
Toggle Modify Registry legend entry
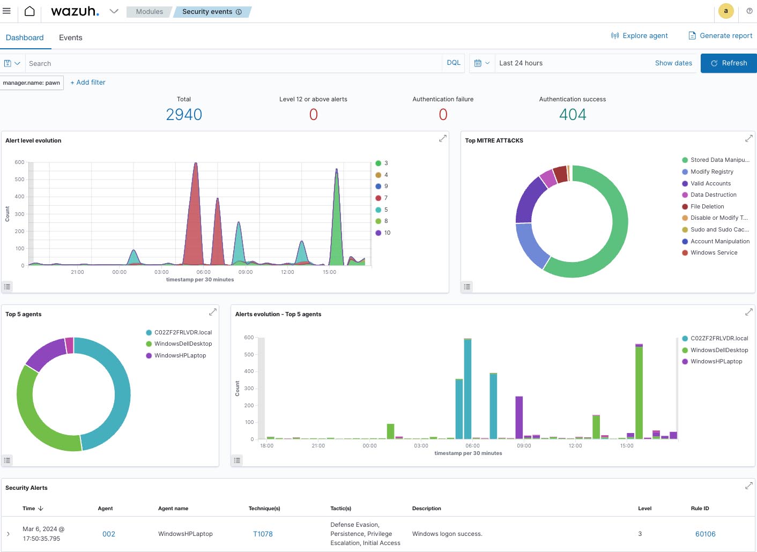click(x=708, y=171)
